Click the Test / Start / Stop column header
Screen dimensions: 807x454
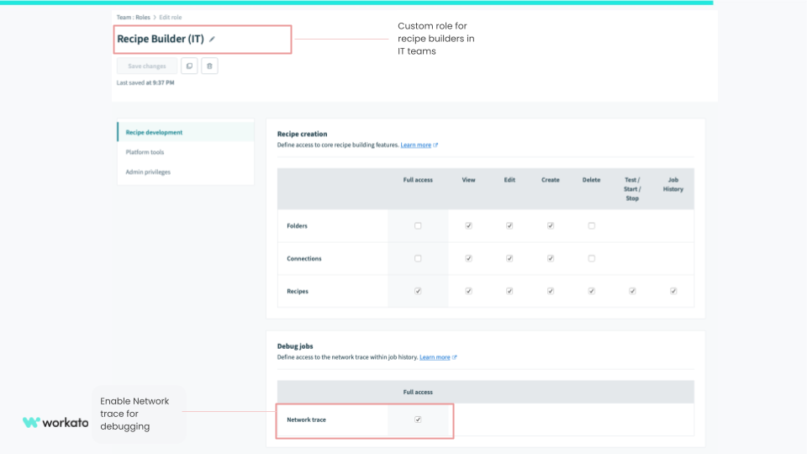(x=632, y=189)
